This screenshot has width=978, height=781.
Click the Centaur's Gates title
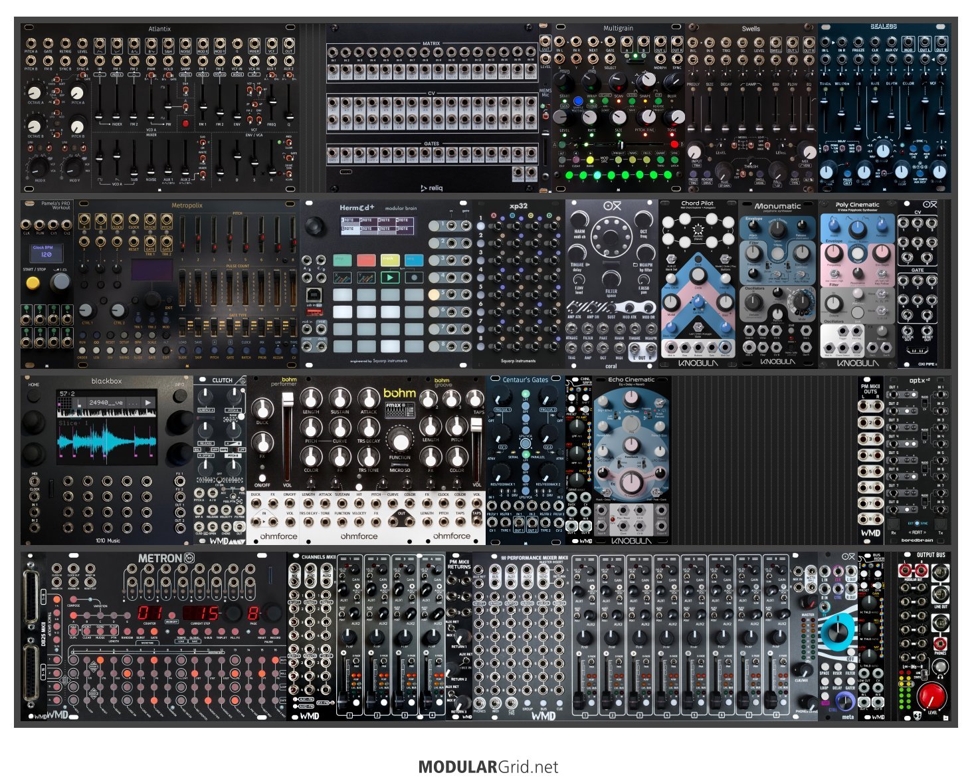coord(526,380)
